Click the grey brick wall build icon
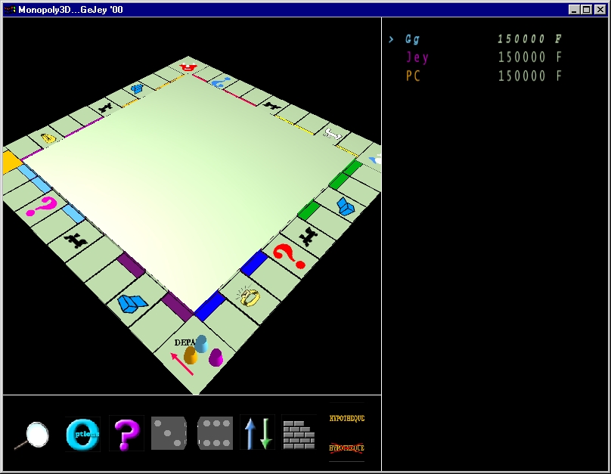 coord(299,434)
